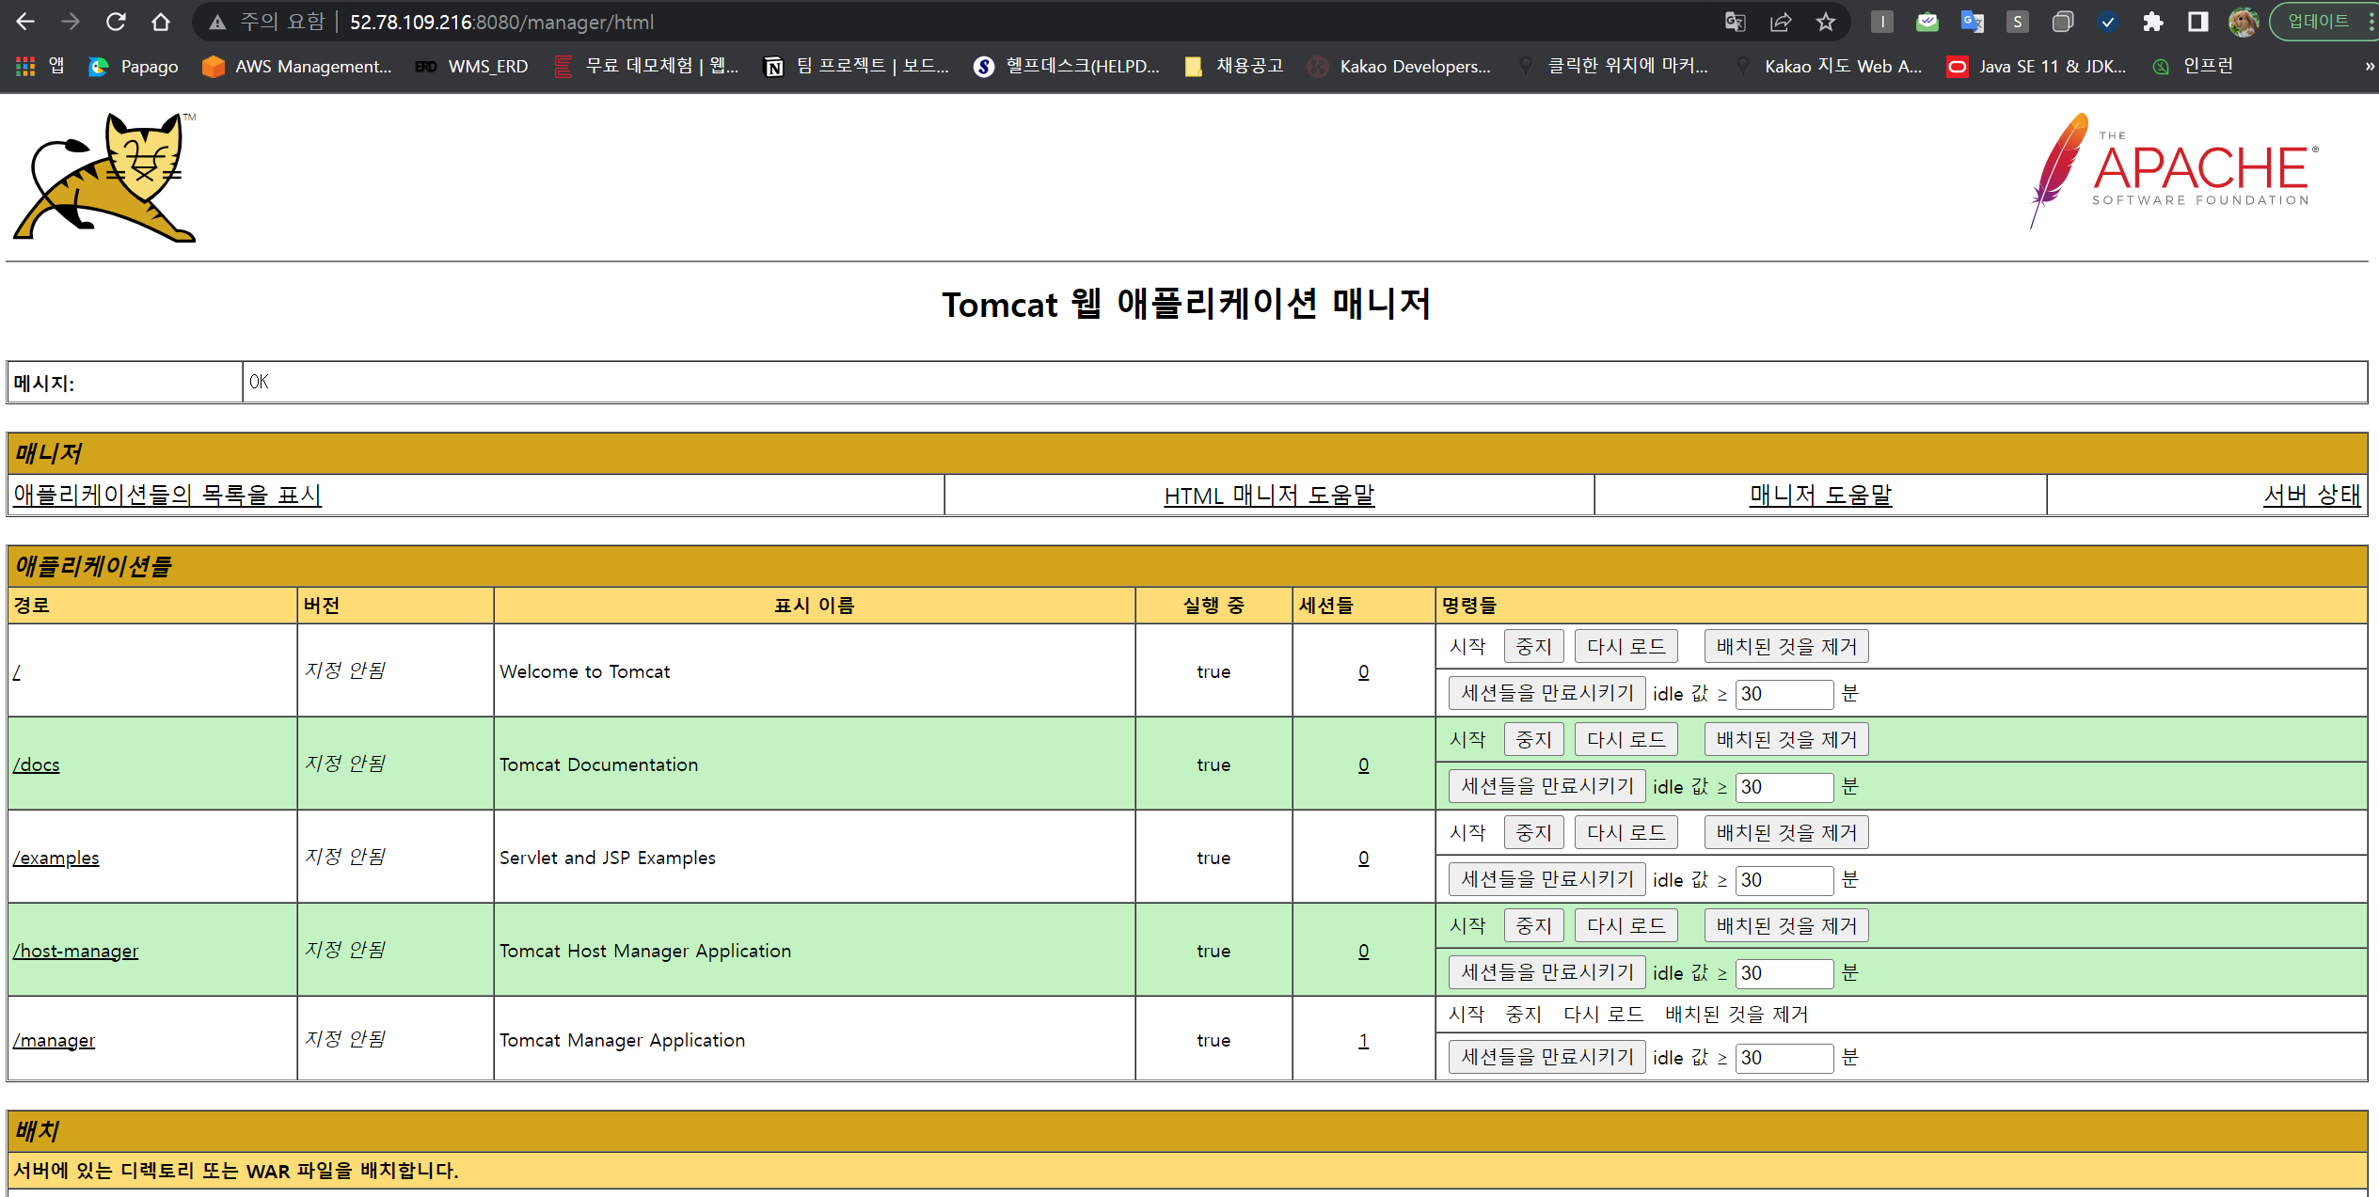Click the home icon in browser toolbar
The image size is (2379, 1197).
coord(161,22)
